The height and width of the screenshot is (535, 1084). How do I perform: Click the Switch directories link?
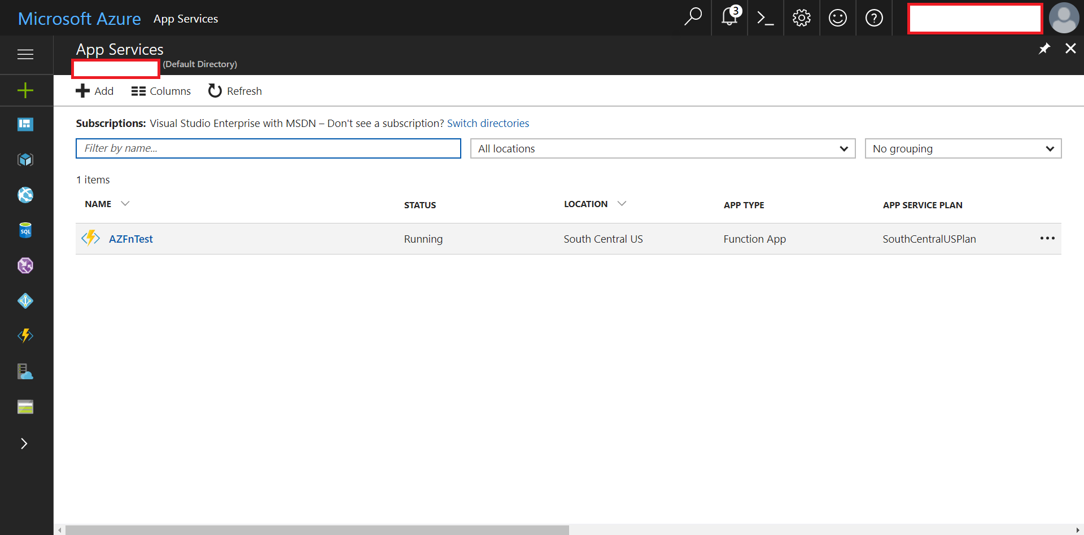click(x=488, y=123)
